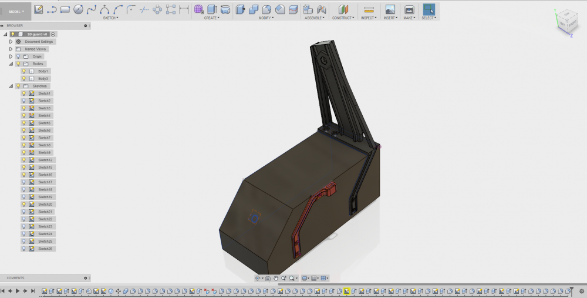Collapse the Bodies folder

click(x=11, y=63)
